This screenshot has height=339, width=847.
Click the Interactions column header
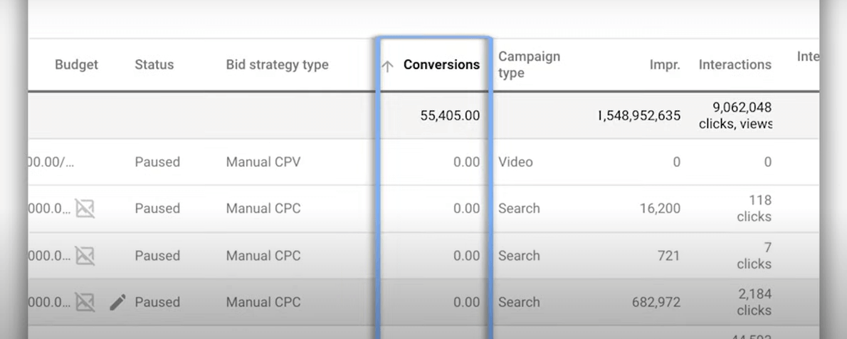[735, 65]
